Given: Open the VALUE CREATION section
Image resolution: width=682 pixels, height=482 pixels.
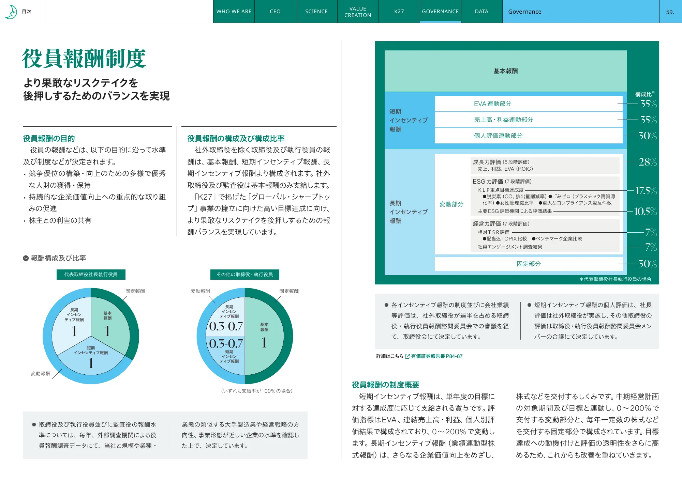Looking at the screenshot, I should click(x=358, y=11).
